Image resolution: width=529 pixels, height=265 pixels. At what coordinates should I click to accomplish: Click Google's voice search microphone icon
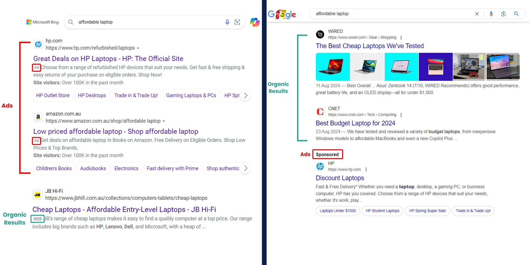coord(491,14)
